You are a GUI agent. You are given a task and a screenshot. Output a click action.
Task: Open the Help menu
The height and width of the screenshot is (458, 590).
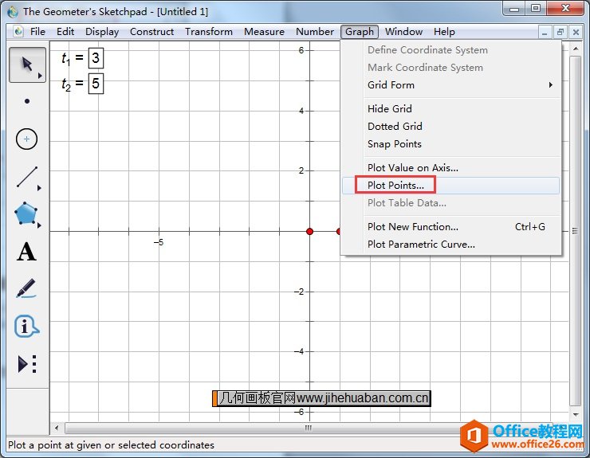pos(444,32)
